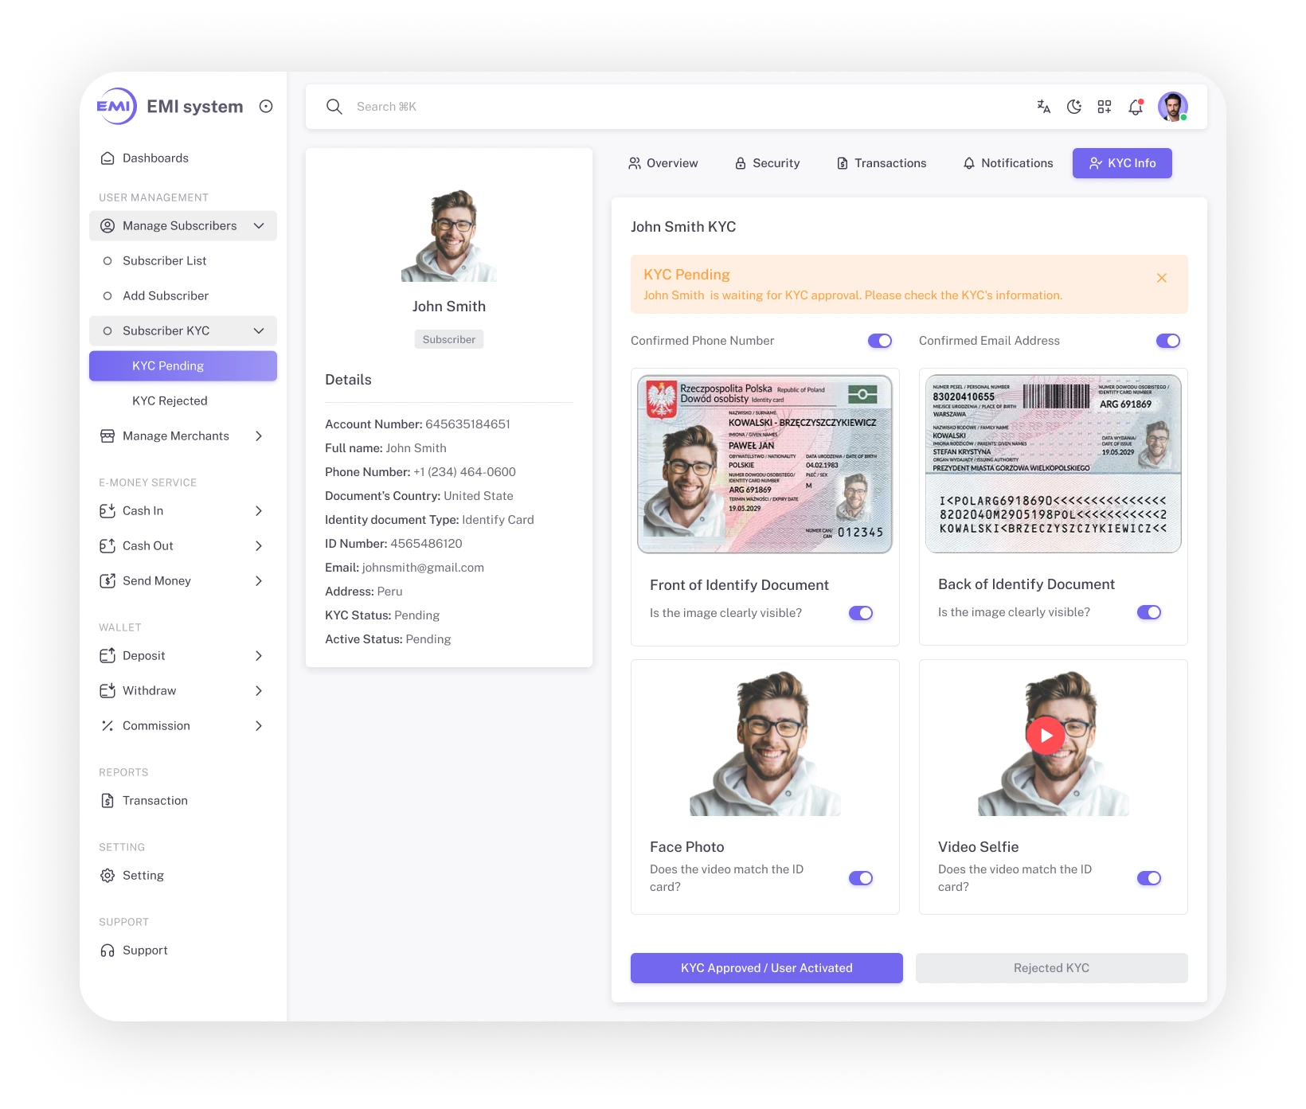The width and height of the screenshot is (1306, 1109).
Task: Click the Deposit icon
Action: 108,656
